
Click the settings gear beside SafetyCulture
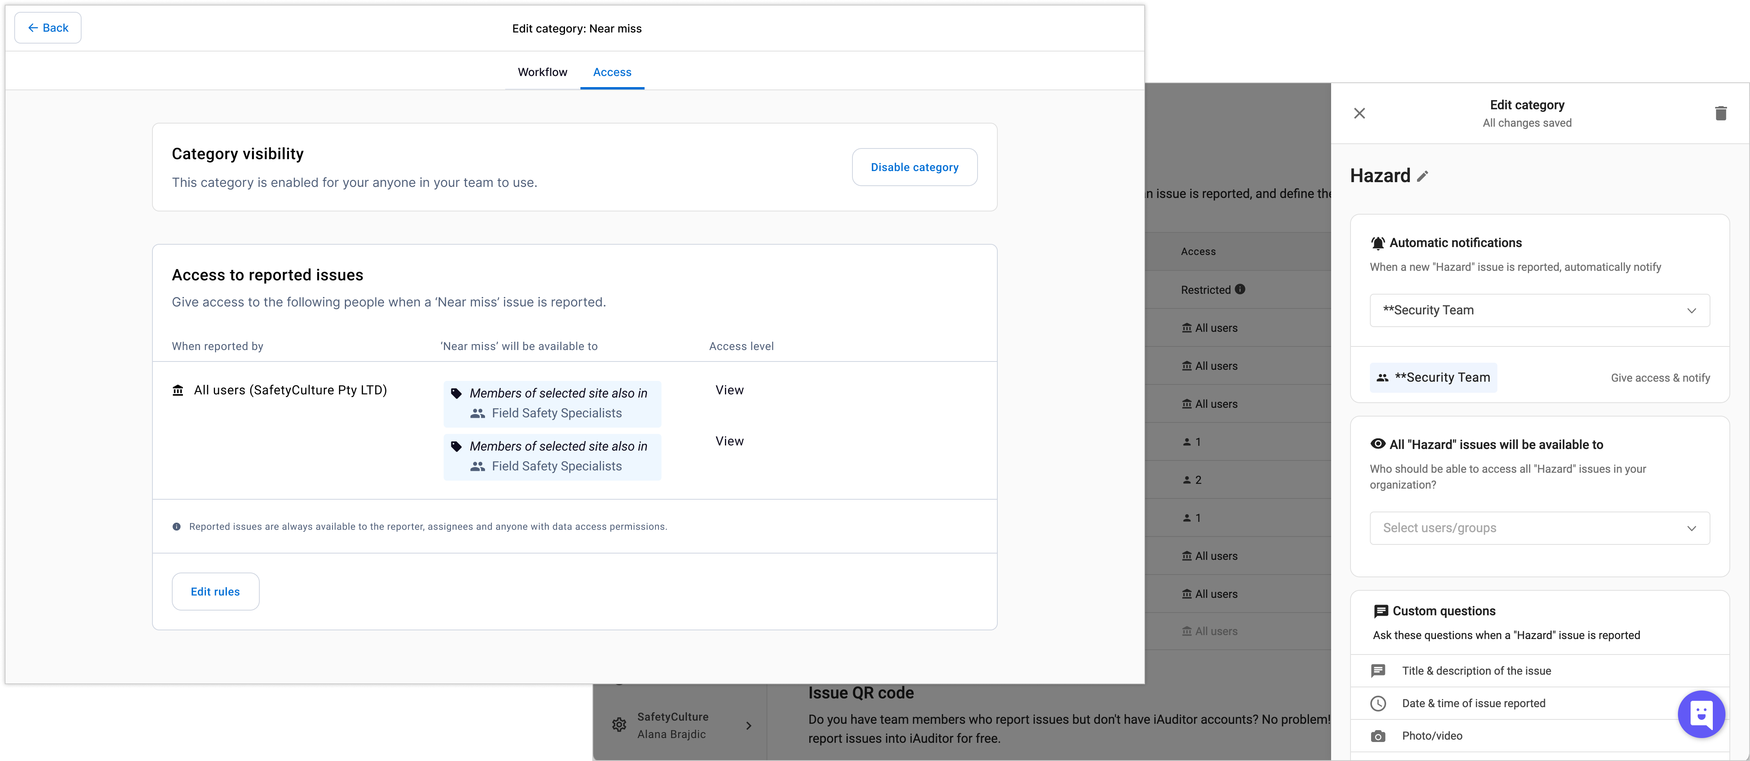[x=619, y=725]
